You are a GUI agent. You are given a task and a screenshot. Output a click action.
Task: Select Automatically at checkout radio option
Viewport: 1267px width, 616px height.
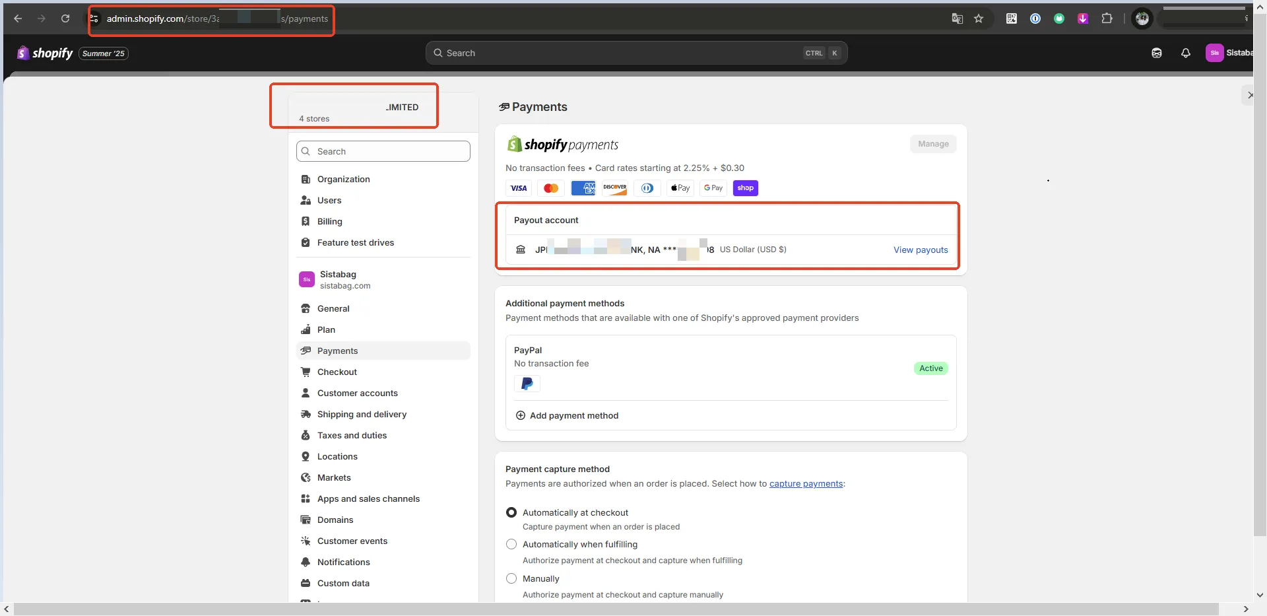point(511,512)
